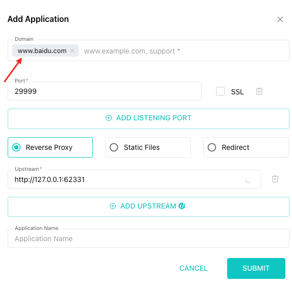
Task: Remove the www.baidu.com domain tag
Action: pos(72,50)
